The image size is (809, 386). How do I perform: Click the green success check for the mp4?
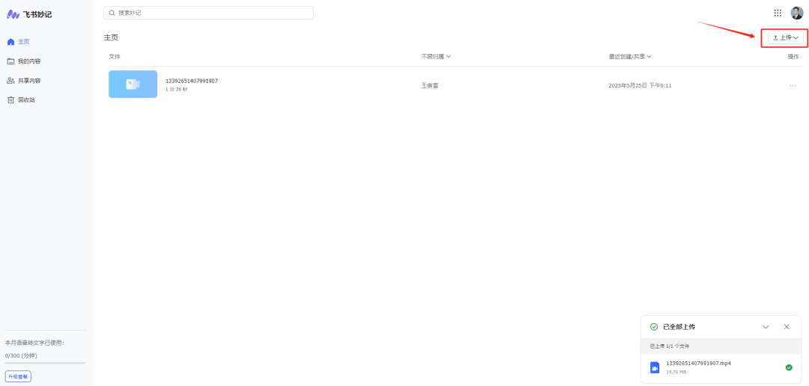(789, 367)
